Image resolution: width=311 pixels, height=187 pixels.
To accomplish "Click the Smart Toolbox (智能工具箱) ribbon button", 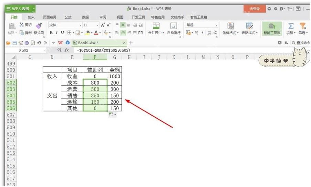I will point(272,28).
